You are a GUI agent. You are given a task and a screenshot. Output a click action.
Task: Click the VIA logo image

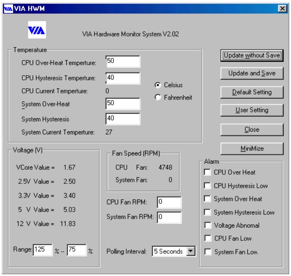tap(37, 30)
